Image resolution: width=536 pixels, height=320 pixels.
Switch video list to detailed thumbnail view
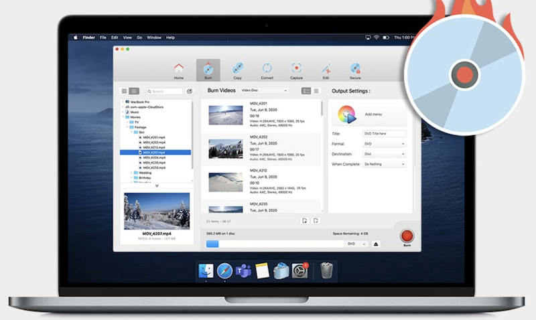point(306,90)
